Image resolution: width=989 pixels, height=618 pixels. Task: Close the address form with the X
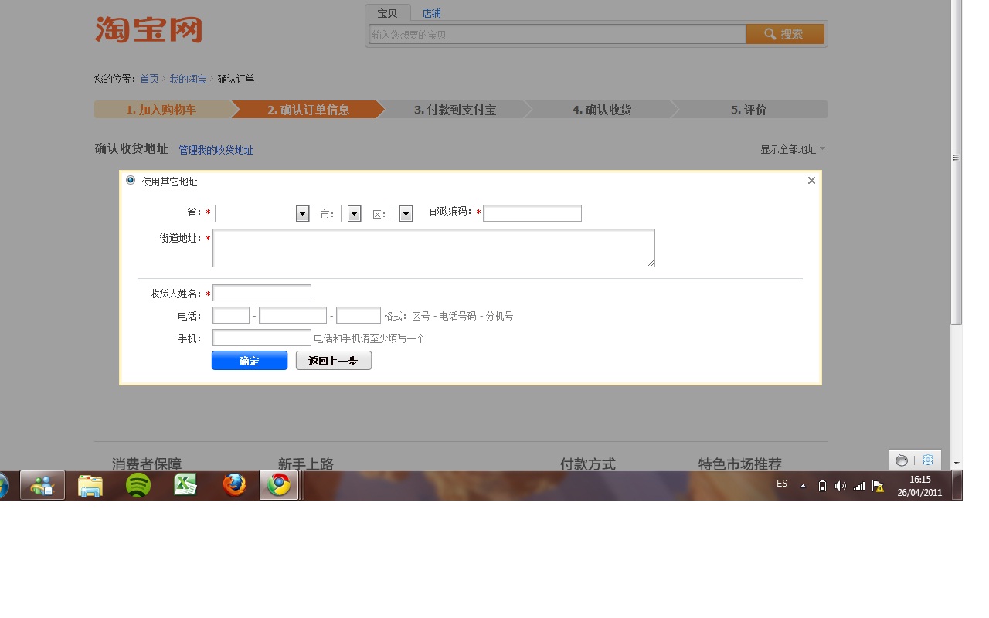point(811,181)
